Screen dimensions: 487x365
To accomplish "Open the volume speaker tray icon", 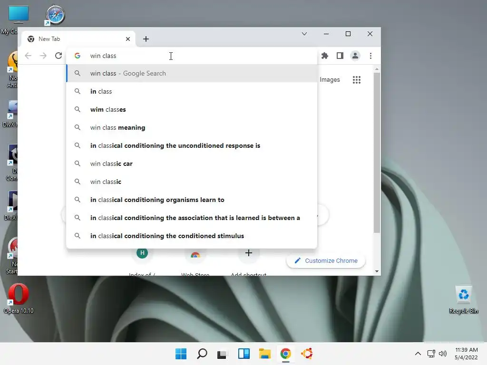I will click(x=443, y=354).
